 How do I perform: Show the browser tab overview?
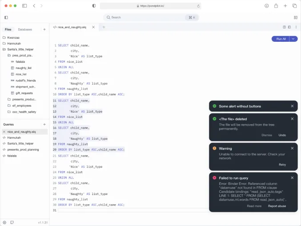click(x=294, y=6)
